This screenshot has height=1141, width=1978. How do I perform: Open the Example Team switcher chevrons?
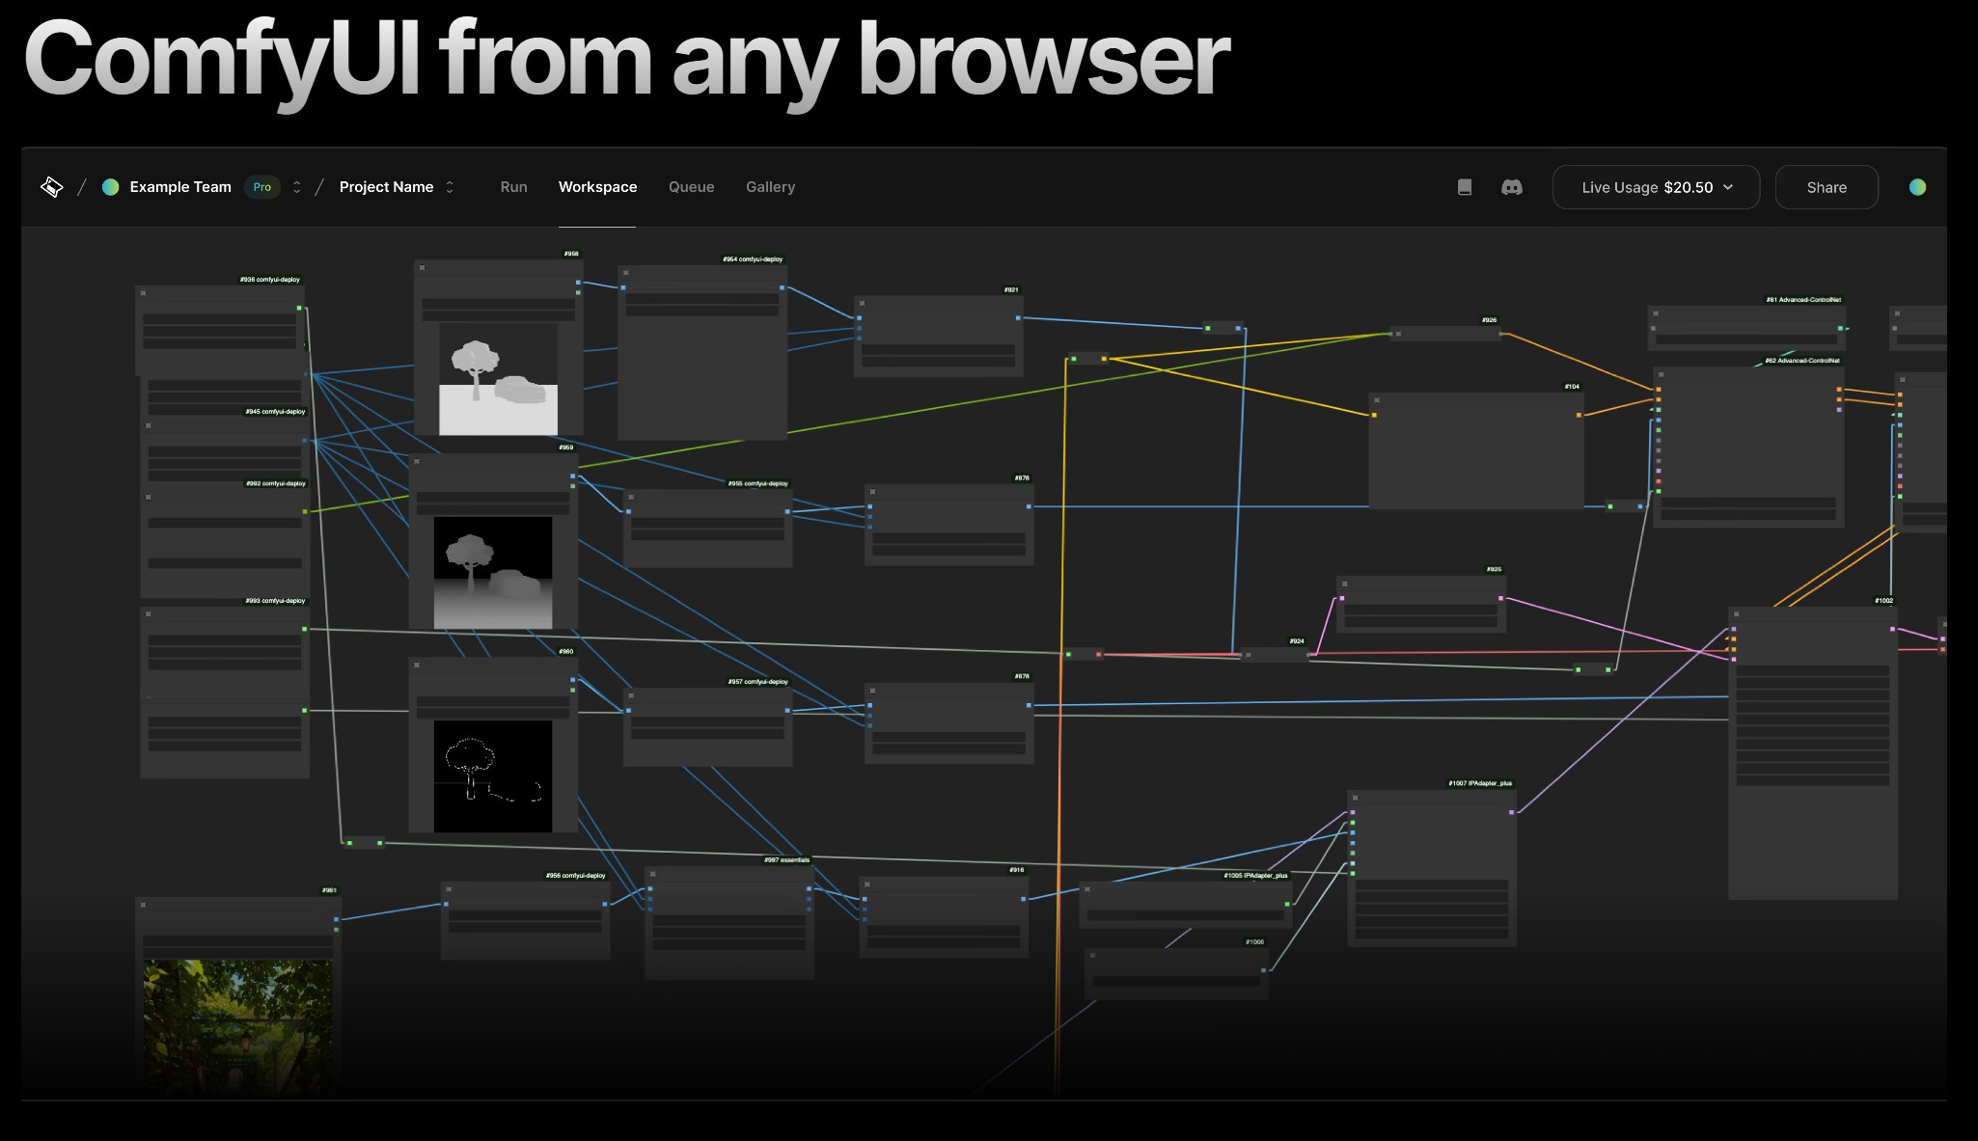pyautogui.click(x=297, y=187)
